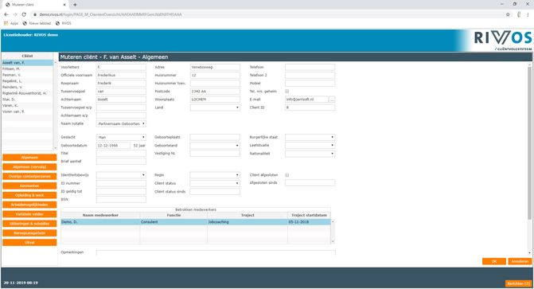Open the Apps grid in the bookmarks bar
534x289 pixels.
[11, 23]
